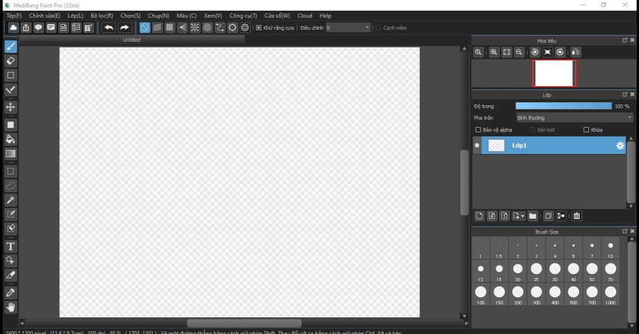This screenshot has width=639, height=334.
Task: Select the Lasso tool
Action: 11,186
